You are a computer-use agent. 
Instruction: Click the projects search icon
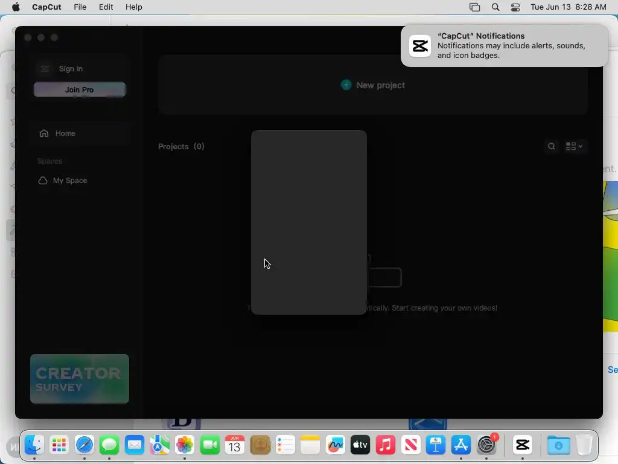click(552, 146)
